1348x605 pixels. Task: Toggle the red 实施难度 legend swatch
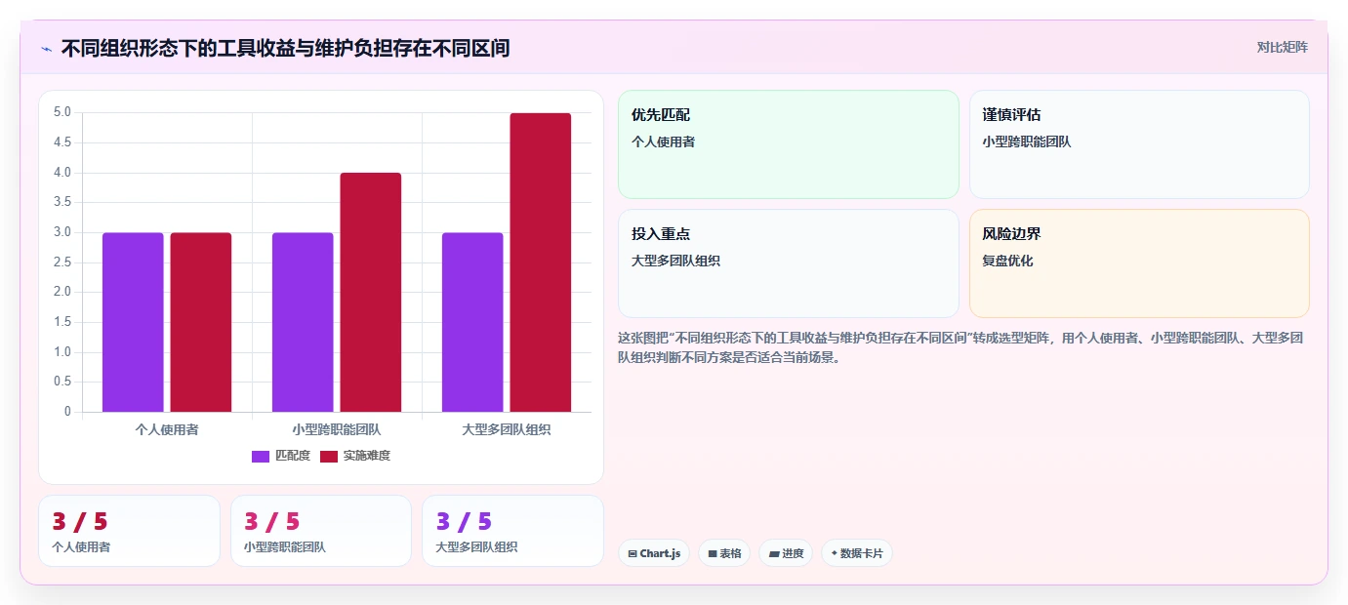(x=328, y=456)
